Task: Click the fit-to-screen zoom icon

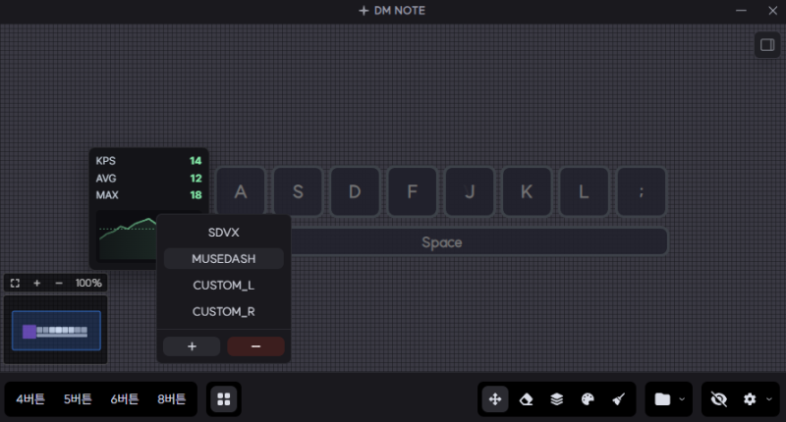Action: [x=15, y=283]
